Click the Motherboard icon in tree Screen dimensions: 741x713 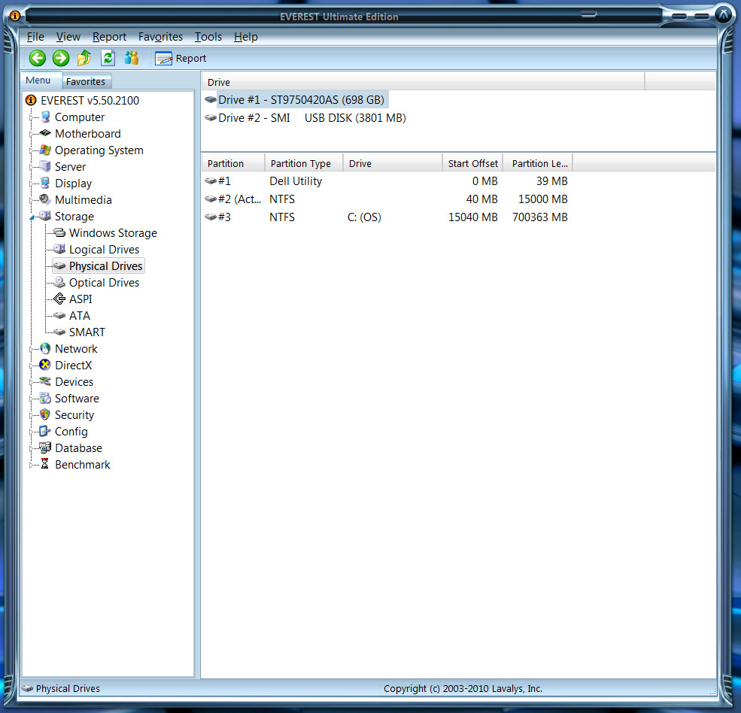(45, 133)
